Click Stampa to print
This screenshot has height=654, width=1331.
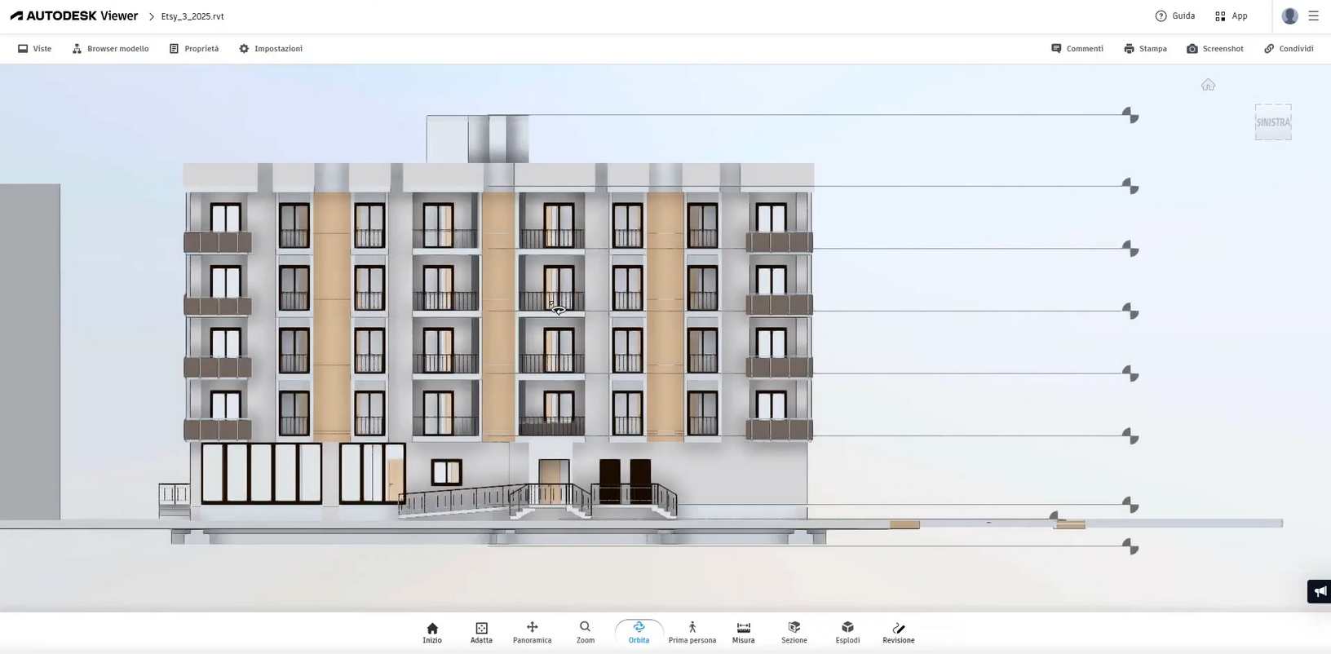pos(1145,49)
